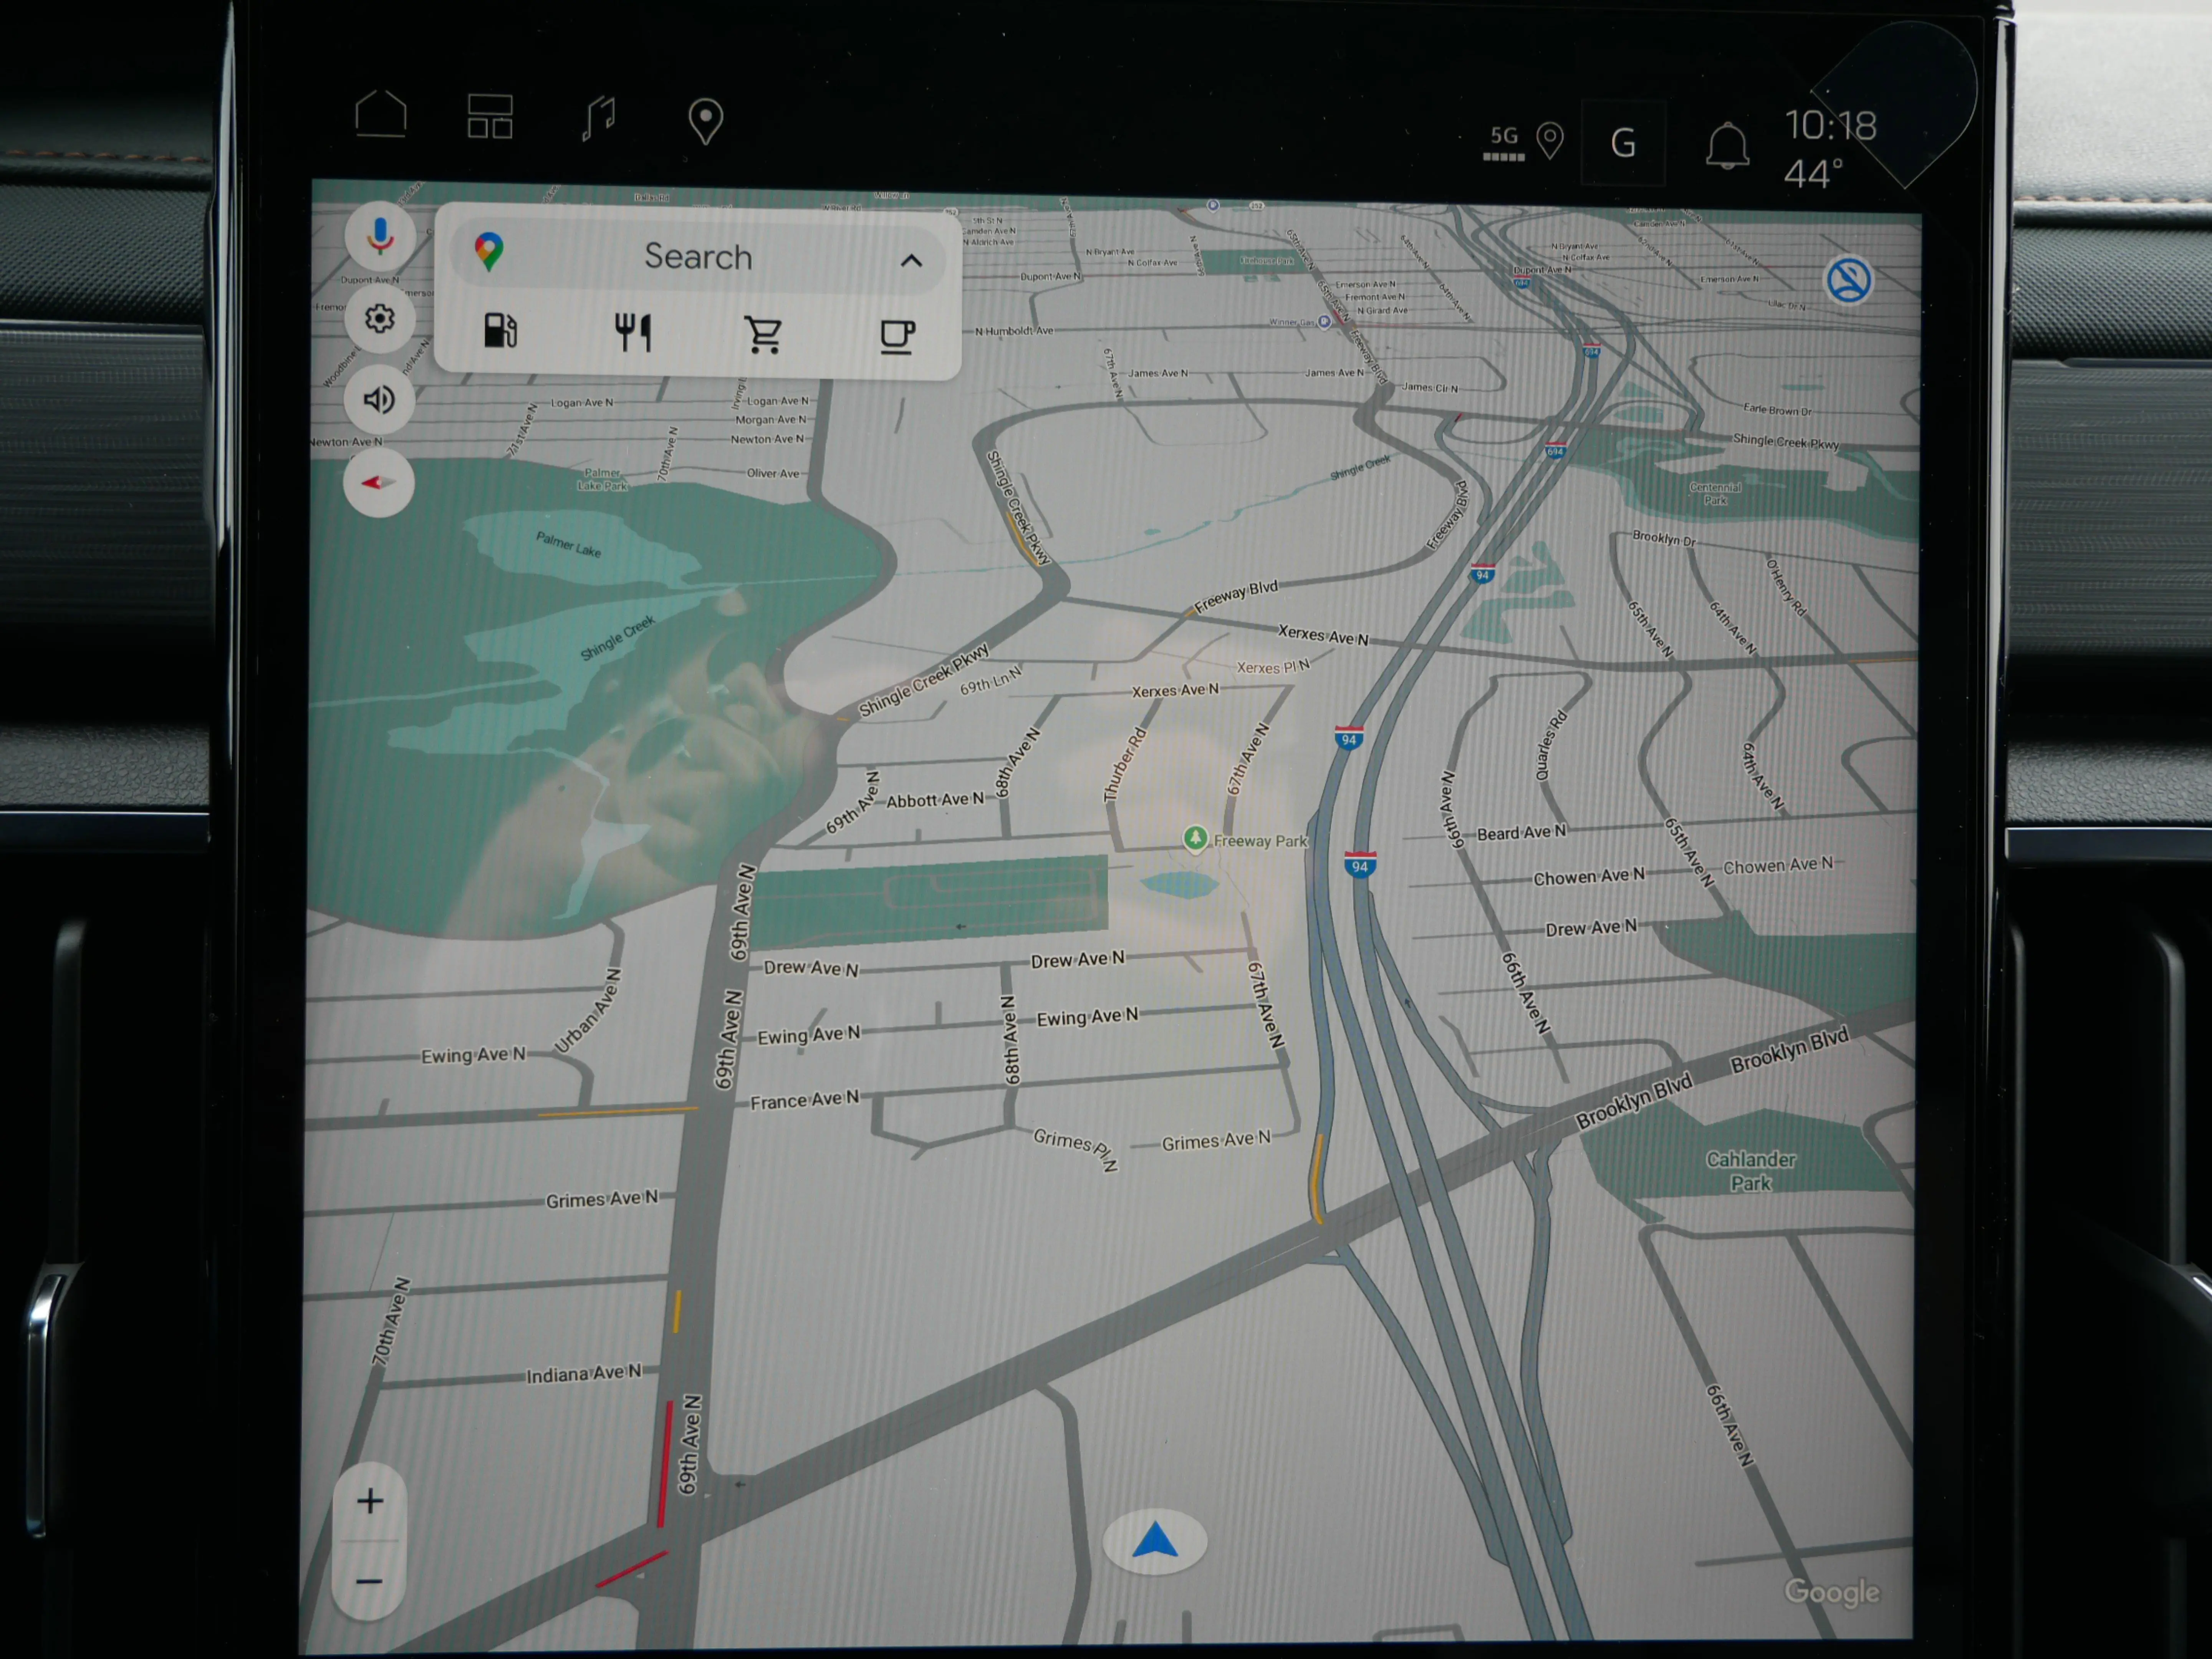This screenshot has width=2212, height=1659.
Task: Tap the 5G signal status icon
Action: (1503, 143)
